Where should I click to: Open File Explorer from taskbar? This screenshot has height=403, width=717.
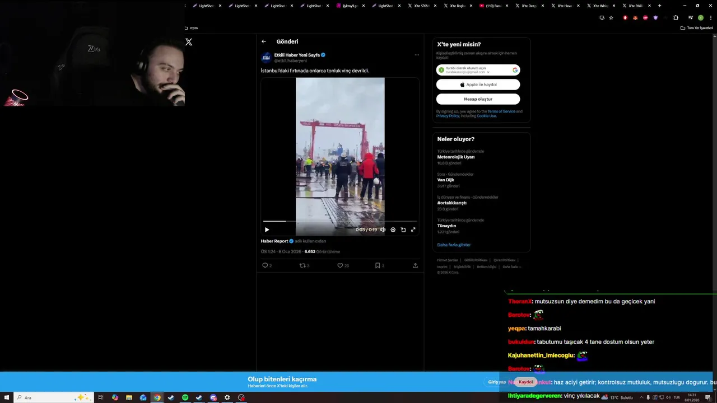coord(129,397)
